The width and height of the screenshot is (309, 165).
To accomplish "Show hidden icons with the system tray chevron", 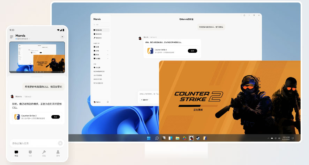I will tap(268, 138).
